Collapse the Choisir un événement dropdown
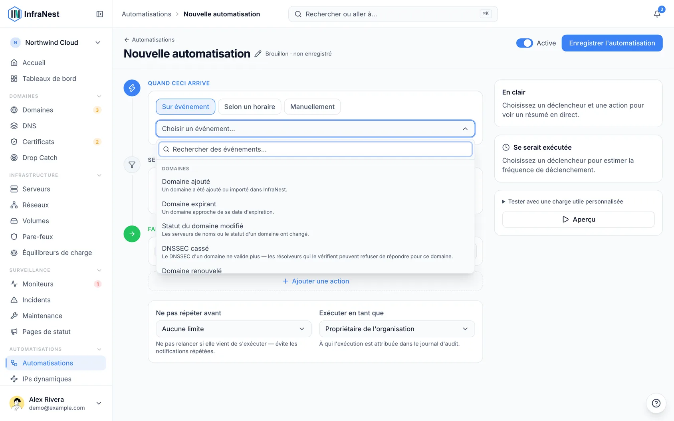This screenshot has height=421, width=674. coord(315,128)
